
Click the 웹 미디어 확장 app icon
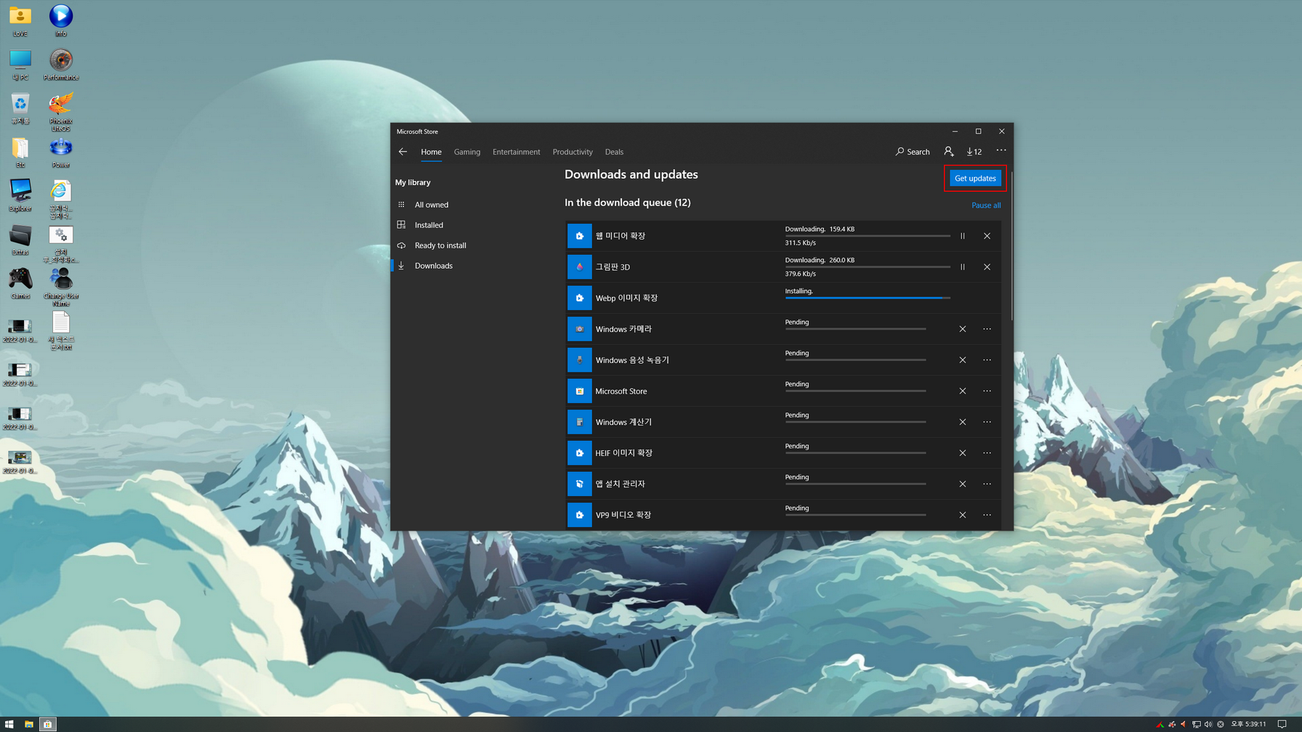point(579,236)
